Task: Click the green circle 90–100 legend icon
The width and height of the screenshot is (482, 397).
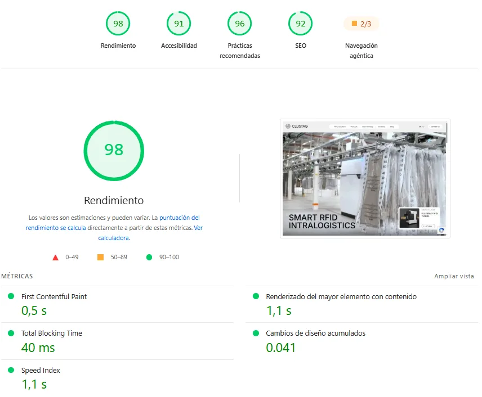Action: pos(149,258)
